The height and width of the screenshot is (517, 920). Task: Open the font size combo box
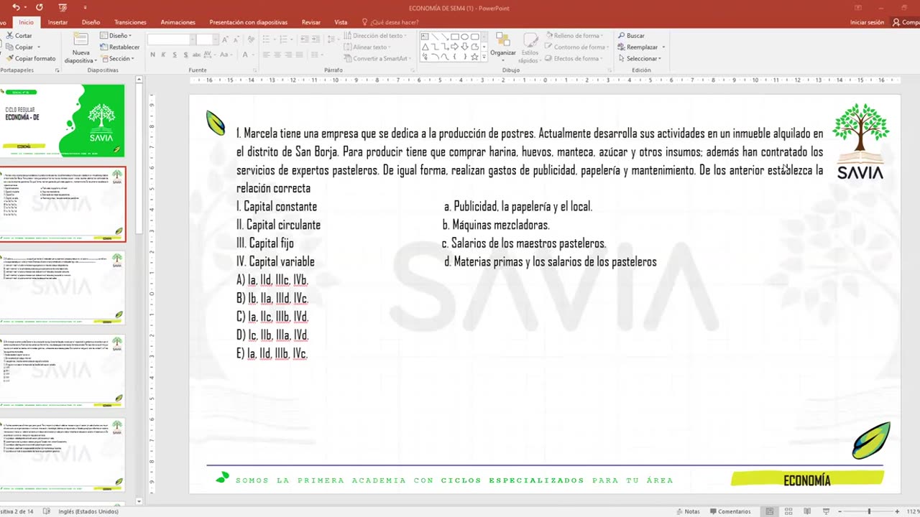pyautogui.click(x=206, y=39)
